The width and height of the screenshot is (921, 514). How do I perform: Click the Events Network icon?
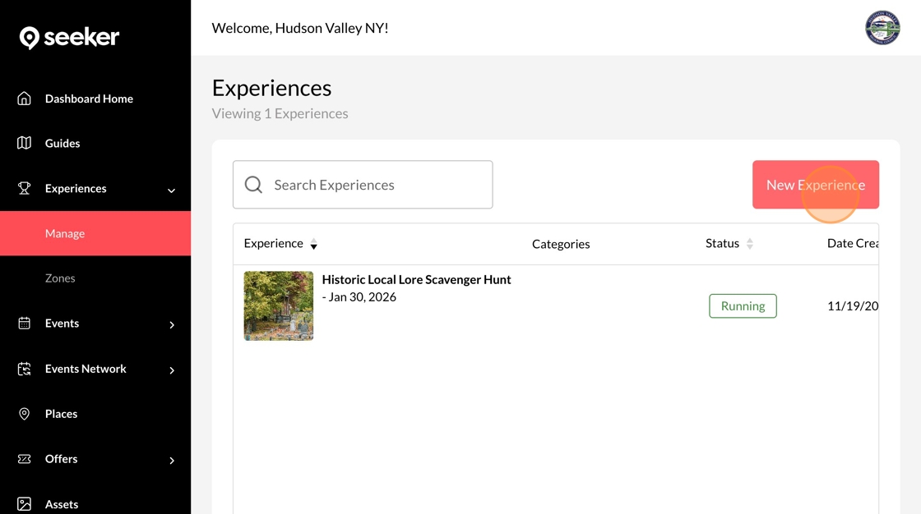(25, 369)
